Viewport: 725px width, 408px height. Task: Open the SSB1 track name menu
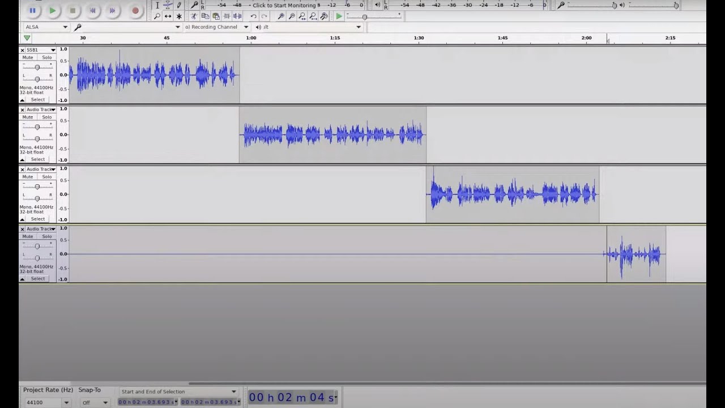coord(41,50)
